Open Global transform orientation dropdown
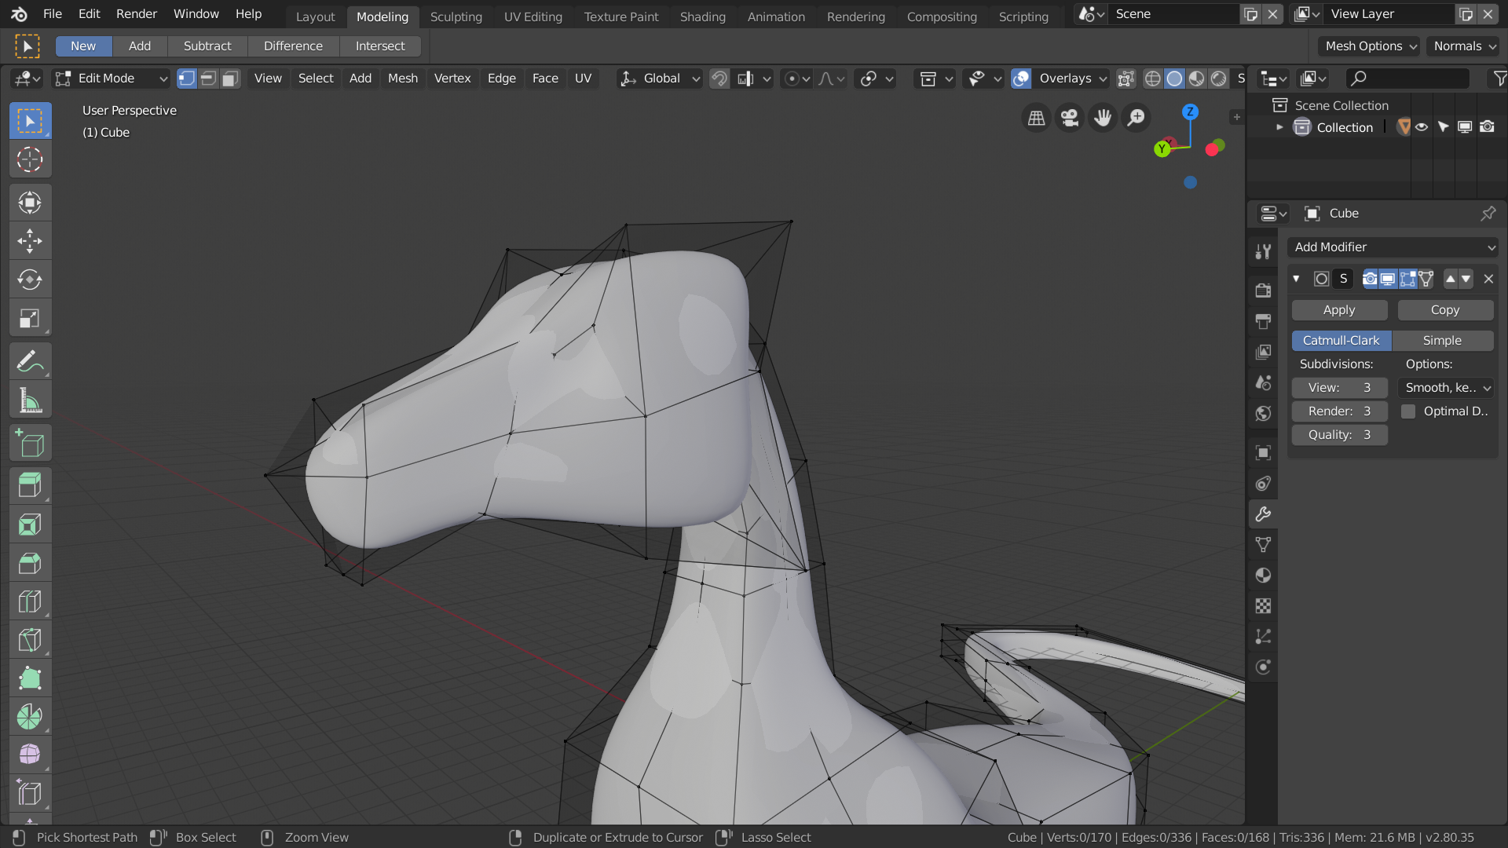 coord(660,79)
